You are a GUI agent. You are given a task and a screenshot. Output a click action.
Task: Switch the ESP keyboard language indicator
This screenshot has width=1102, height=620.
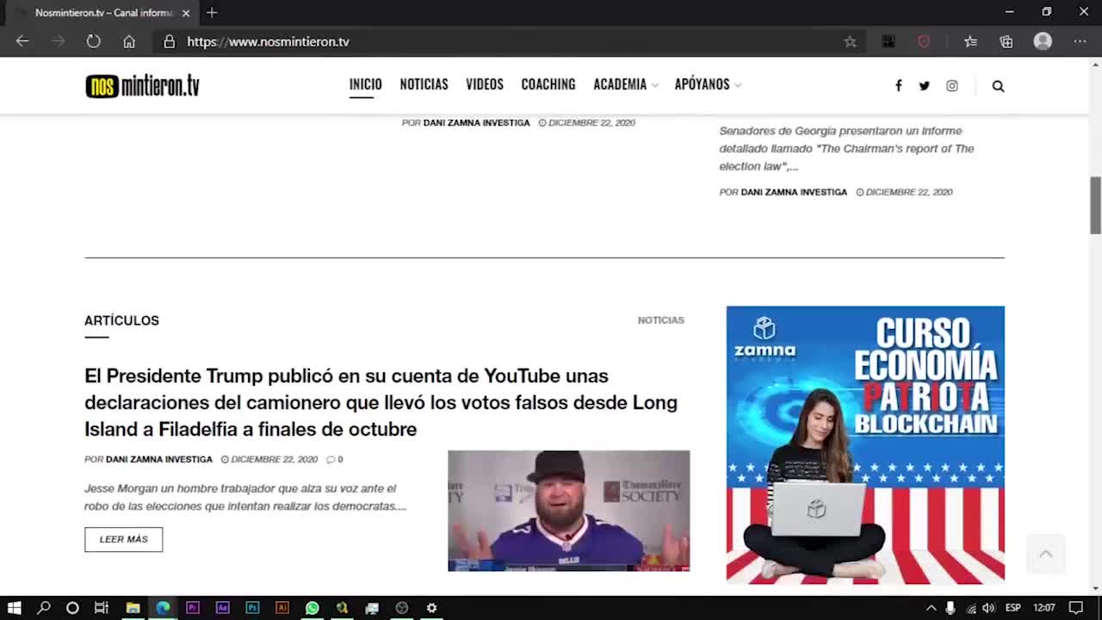tap(1013, 608)
